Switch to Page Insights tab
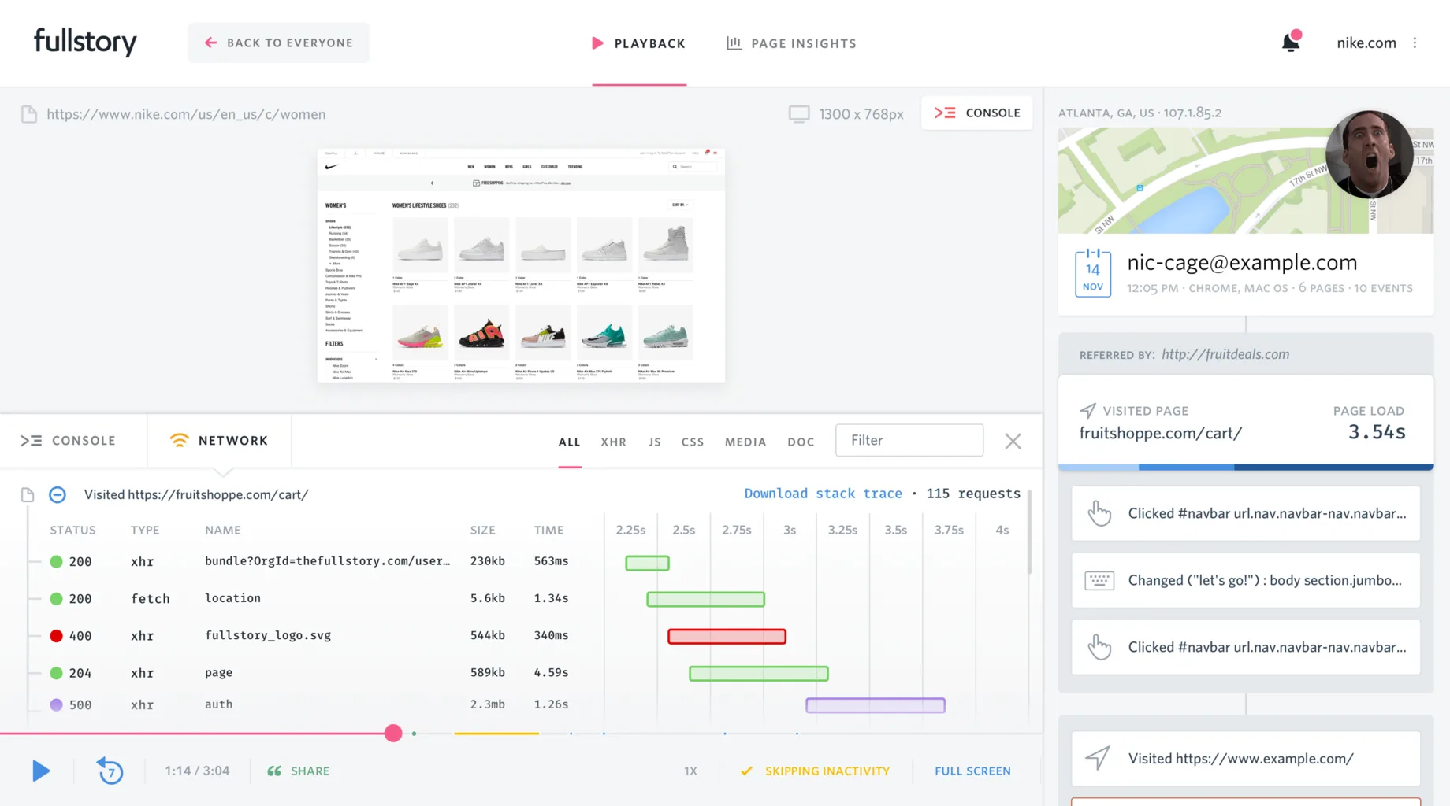 point(791,43)
